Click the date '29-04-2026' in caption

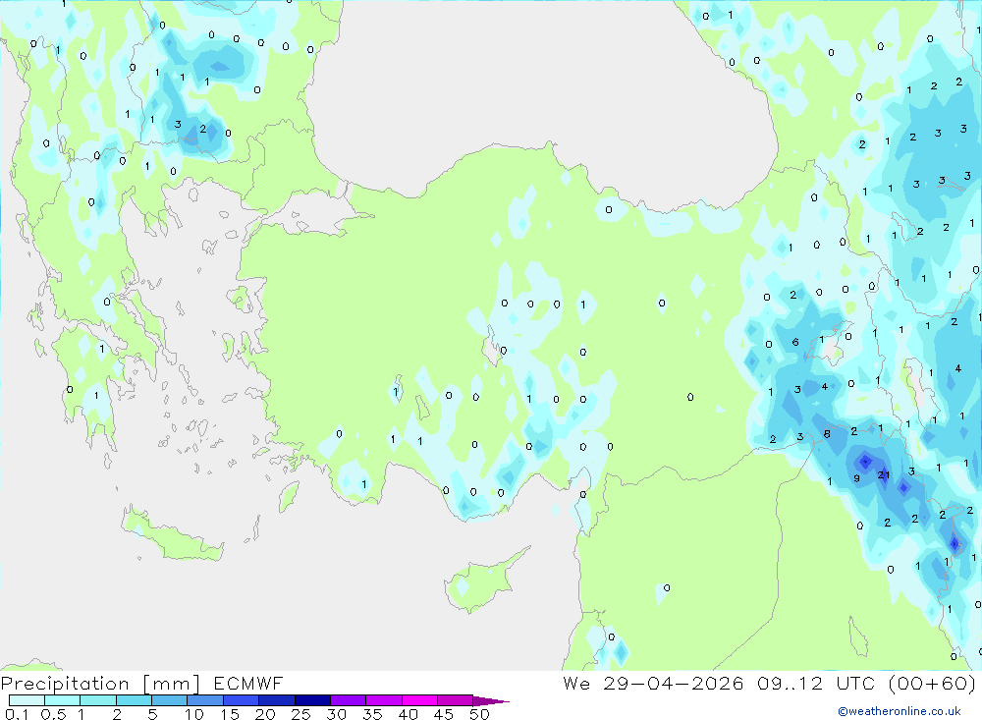click(674, 683)
